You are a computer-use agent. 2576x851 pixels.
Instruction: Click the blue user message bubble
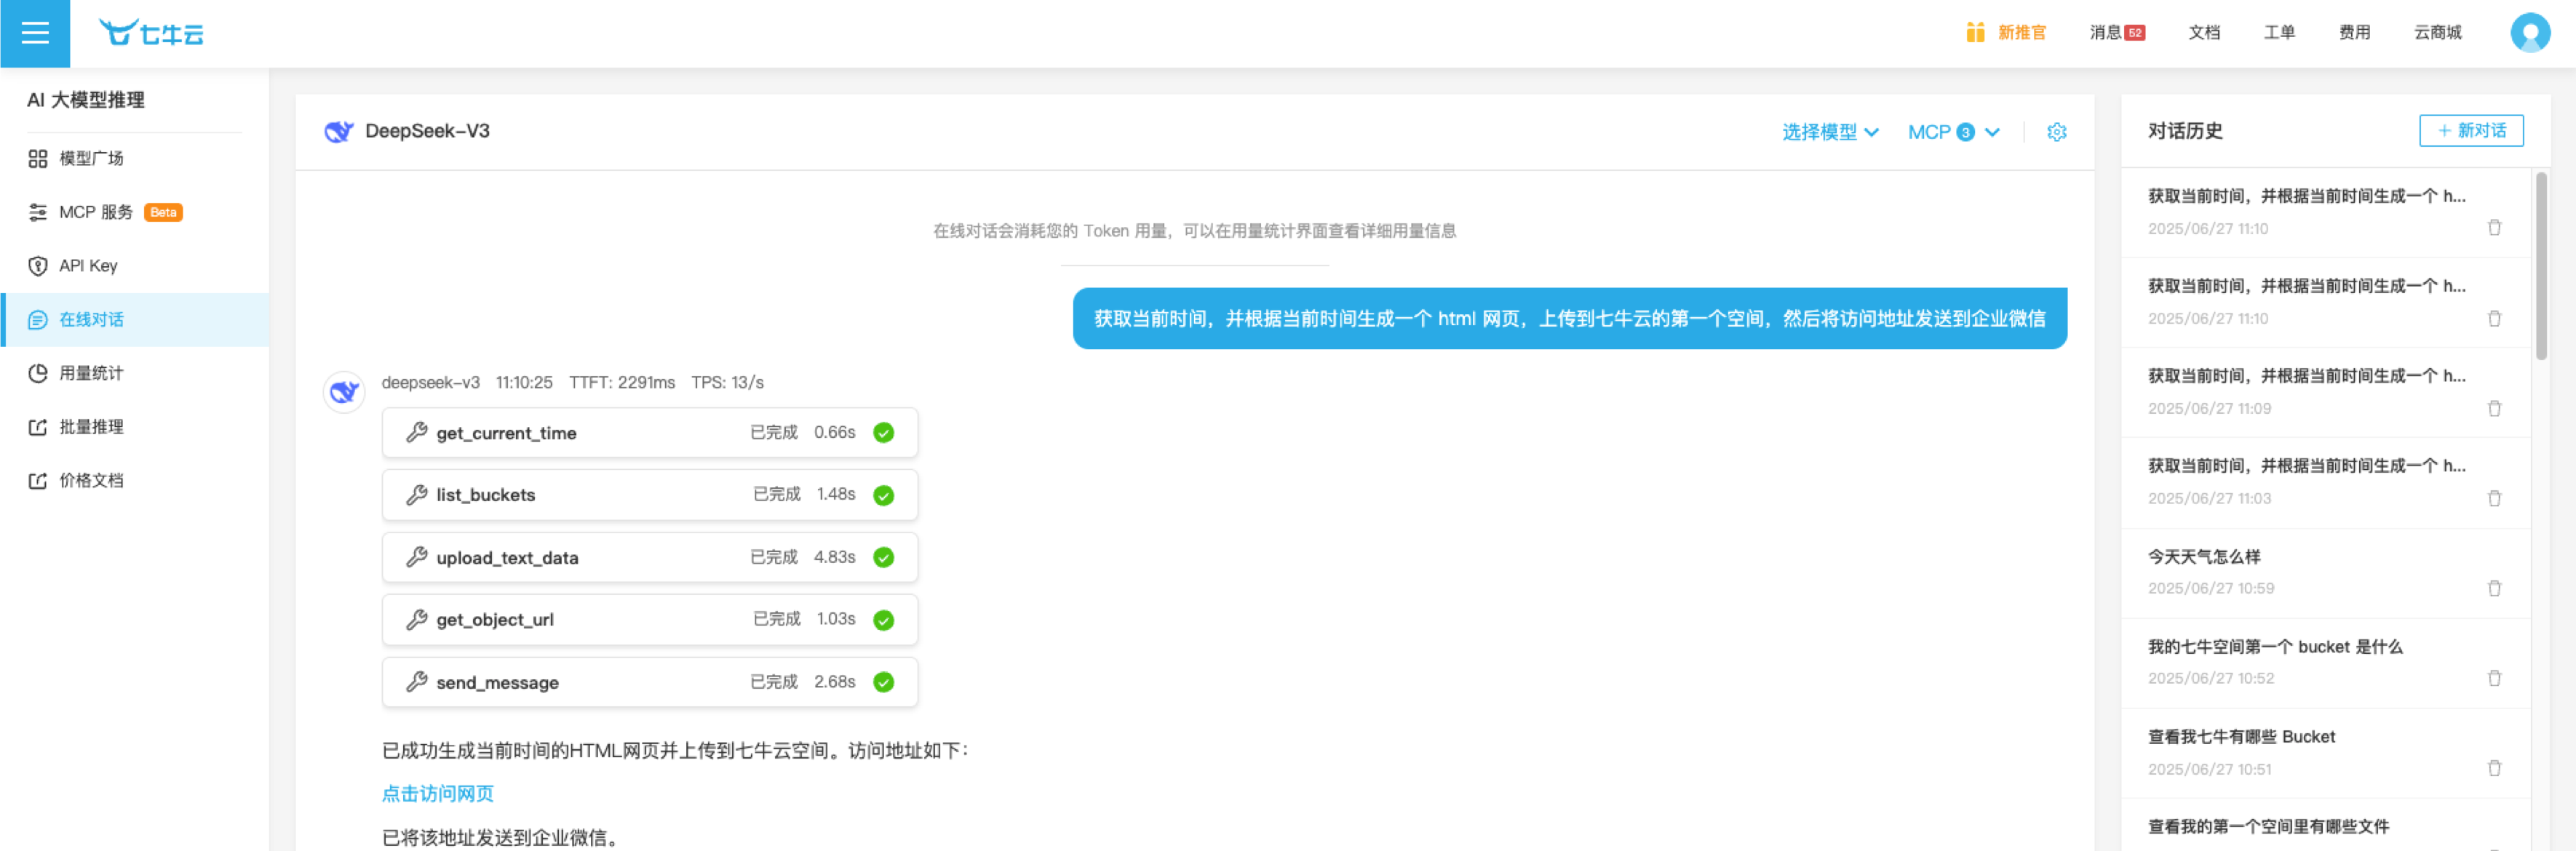pos(1569,319)
